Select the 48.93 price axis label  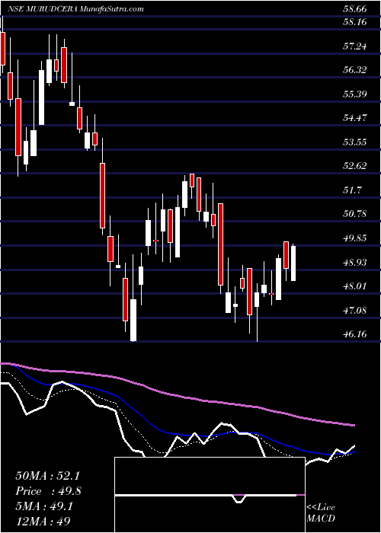tap(354, 262)
